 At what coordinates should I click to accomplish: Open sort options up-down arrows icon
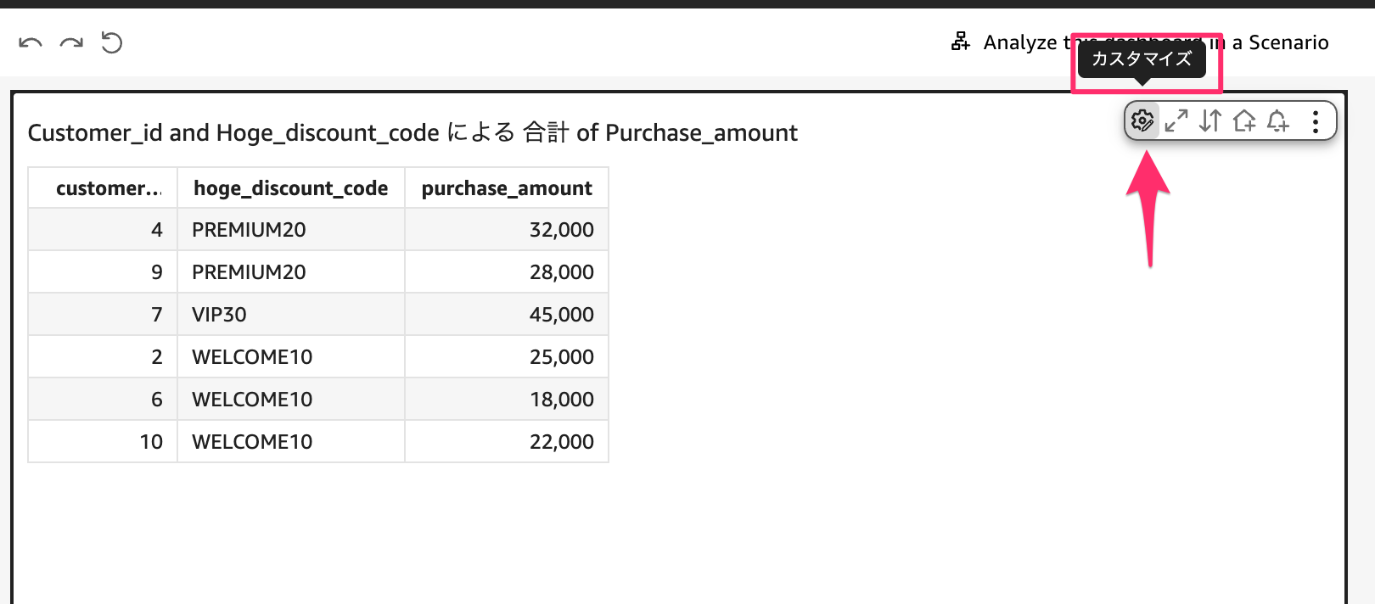click(x=1210, y=121)
